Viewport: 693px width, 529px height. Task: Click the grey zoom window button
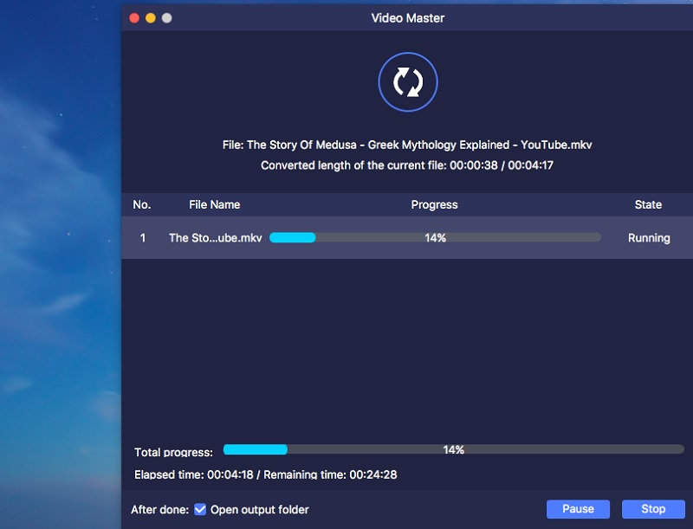pos(167,18)
